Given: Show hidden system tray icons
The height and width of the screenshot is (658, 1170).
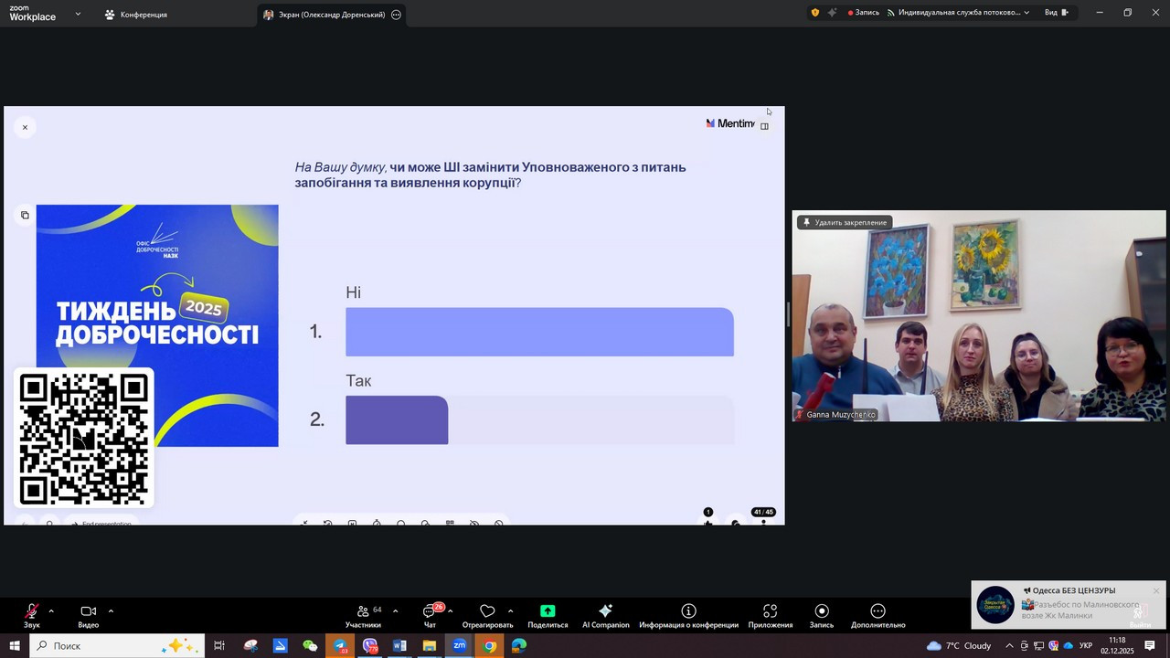Looking at the screenshot, I should click(x=1009, y=646).
